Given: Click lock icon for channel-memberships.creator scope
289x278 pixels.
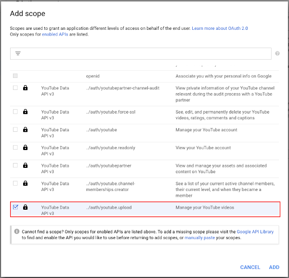Looking at the screenshot, I should coord(25,183).
